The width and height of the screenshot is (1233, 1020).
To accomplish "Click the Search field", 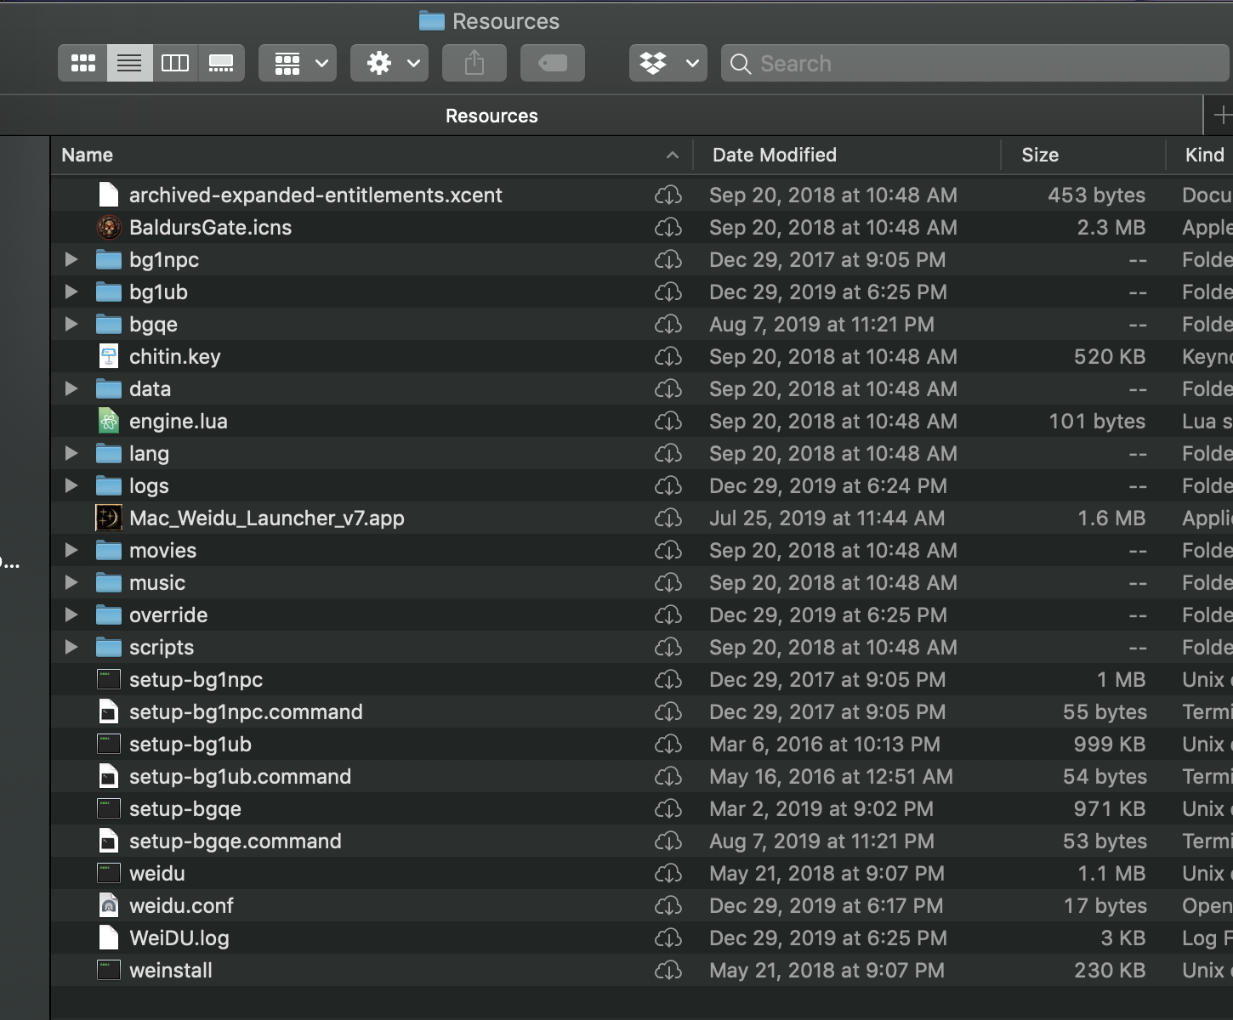I will (975, 63).
